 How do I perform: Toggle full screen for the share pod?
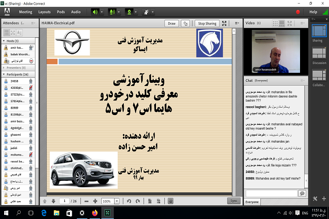coord(225,23)
